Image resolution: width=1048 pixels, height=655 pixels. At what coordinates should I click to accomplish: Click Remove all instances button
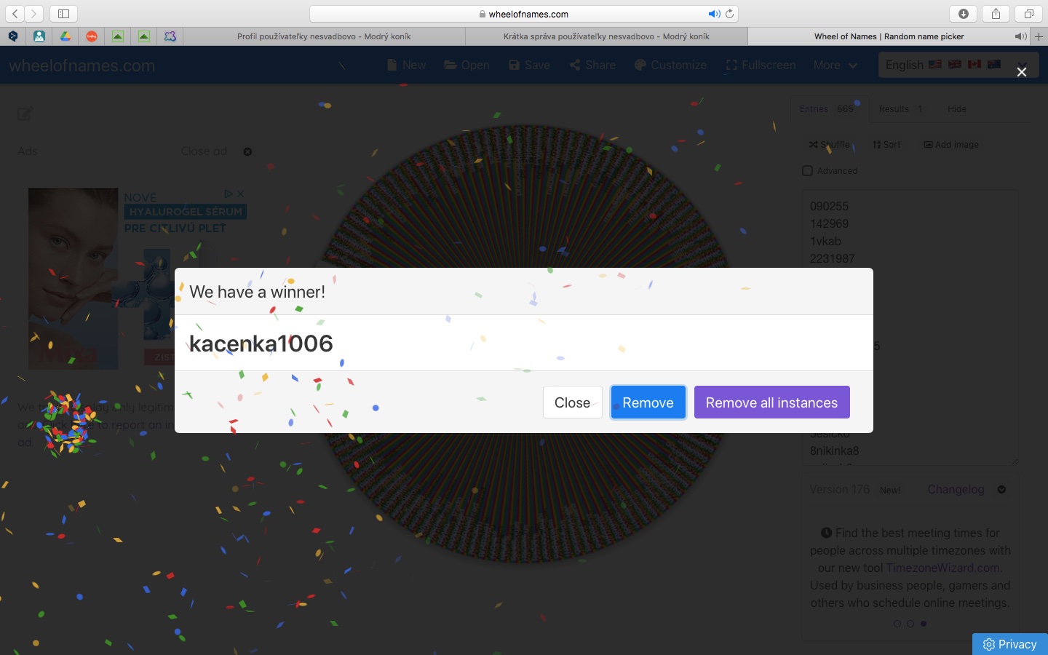coord(771,402)
